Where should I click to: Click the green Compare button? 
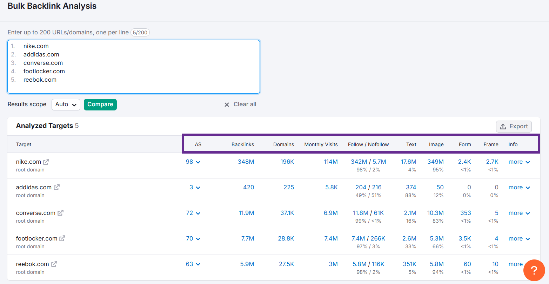(100, 104)
